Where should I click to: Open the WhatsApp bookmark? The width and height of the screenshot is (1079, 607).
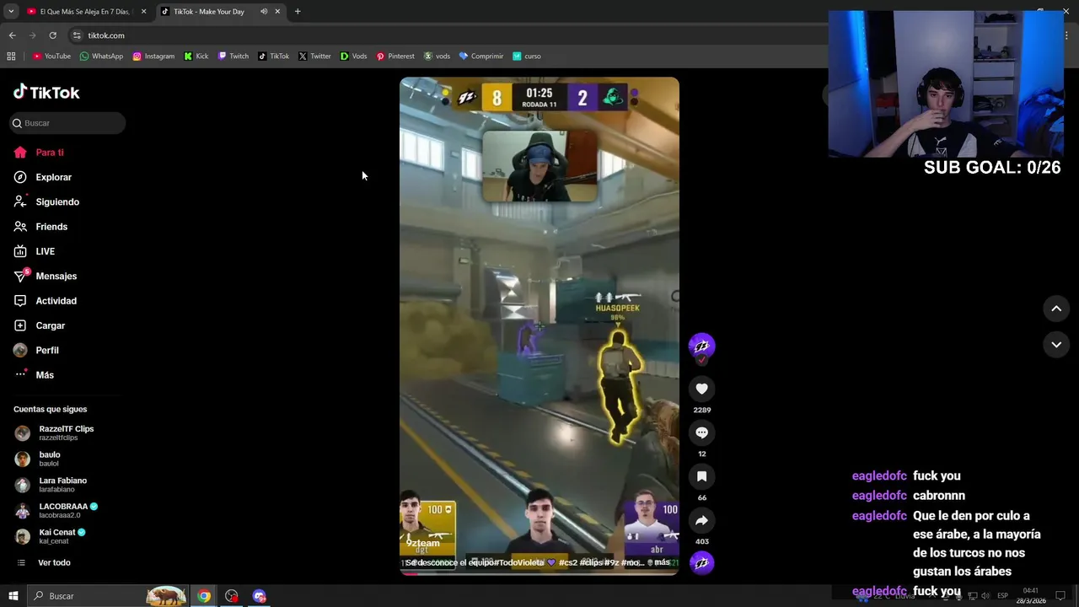(101, 56)
